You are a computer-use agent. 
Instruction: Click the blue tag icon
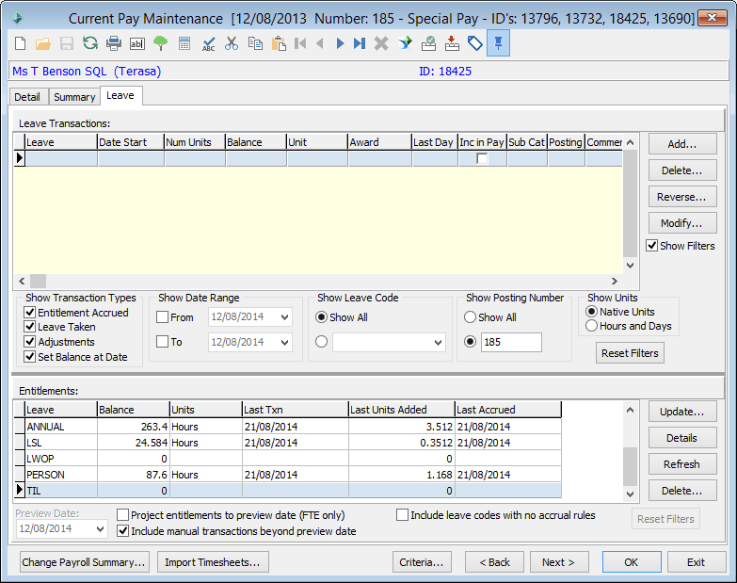pos(475,43)
